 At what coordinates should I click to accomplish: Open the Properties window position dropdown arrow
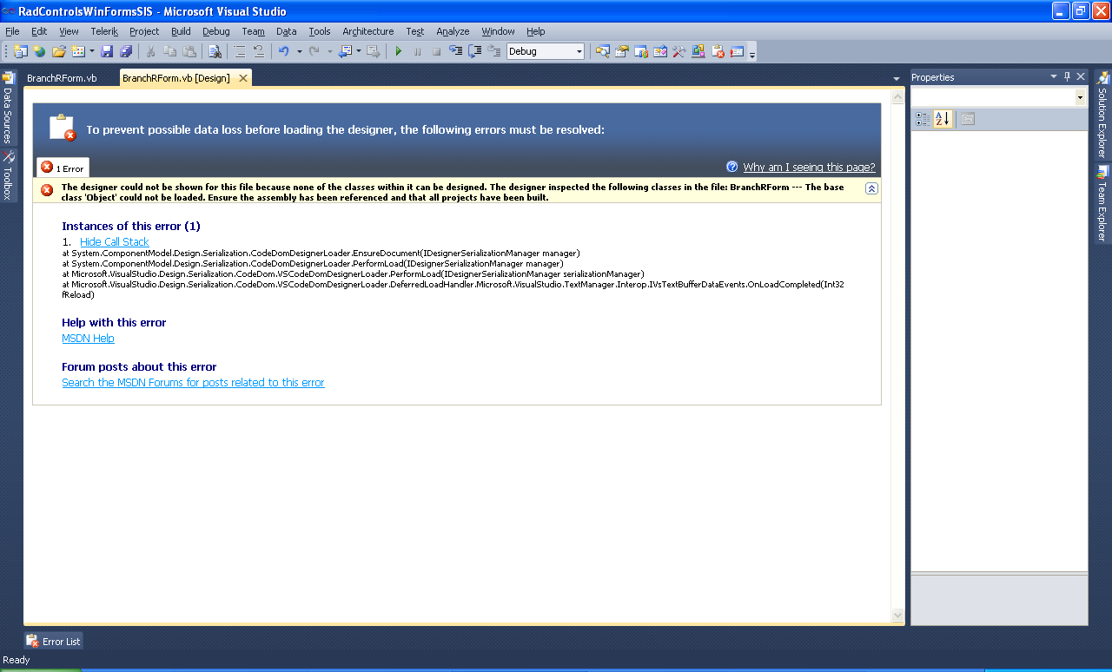(x=1054, y=77)
